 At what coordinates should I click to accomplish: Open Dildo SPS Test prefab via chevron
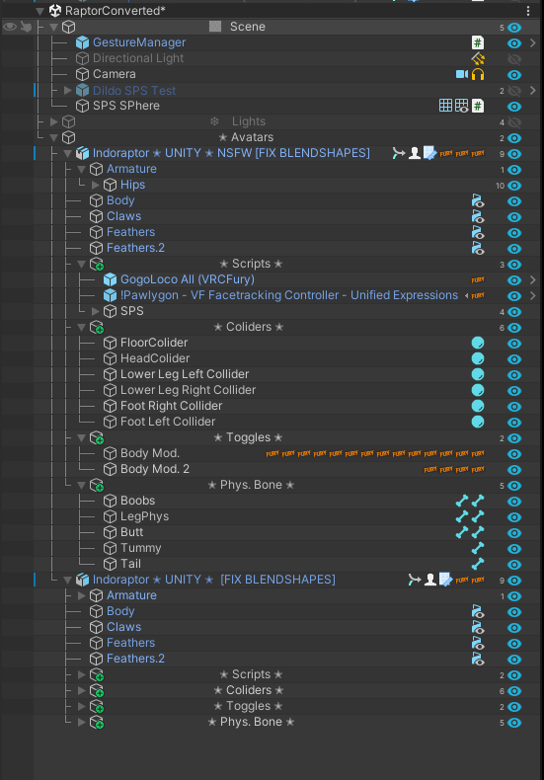coord(532,91)
